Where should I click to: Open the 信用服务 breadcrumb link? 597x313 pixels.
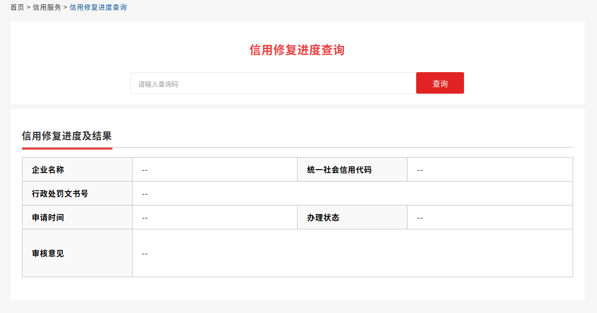(x=47, y=8)
